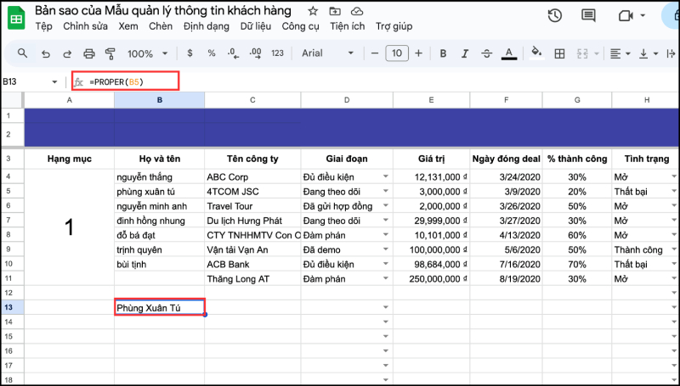Image resolution: width=680 pixels, height=386 pixels.
Task: Toggle strikethrough formatting
Action: tap(486, 53)
